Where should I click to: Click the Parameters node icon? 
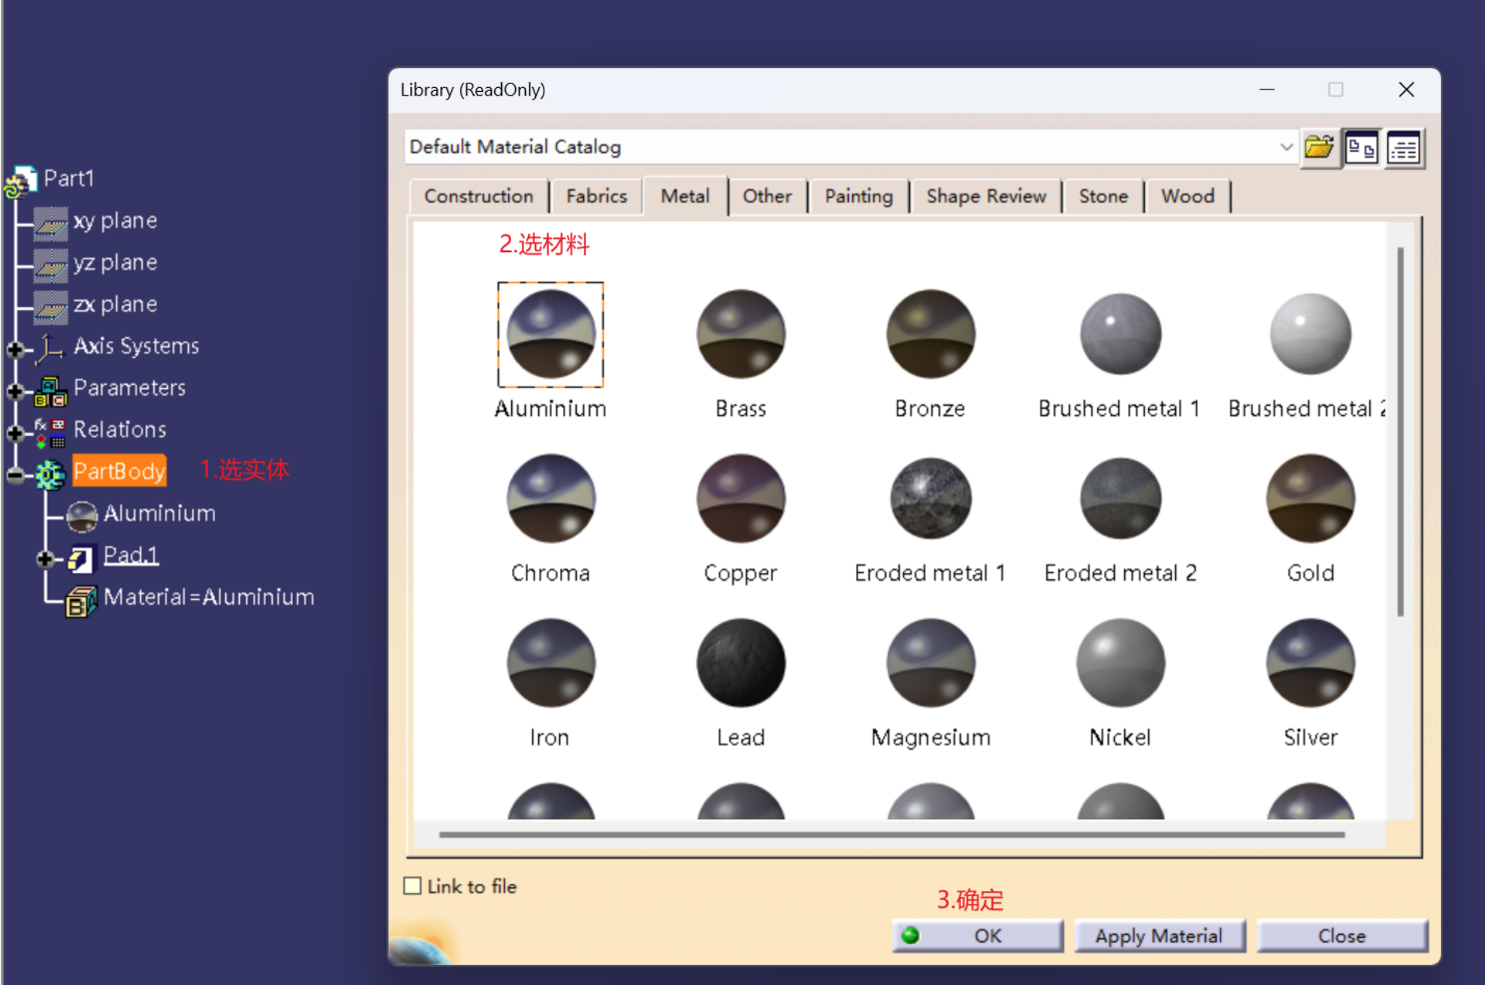tap(51, 391)
